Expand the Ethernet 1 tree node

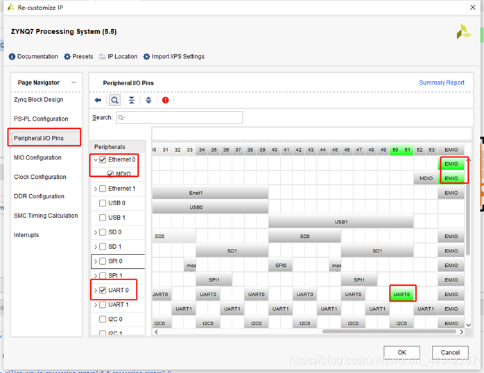tap(96, 189)
